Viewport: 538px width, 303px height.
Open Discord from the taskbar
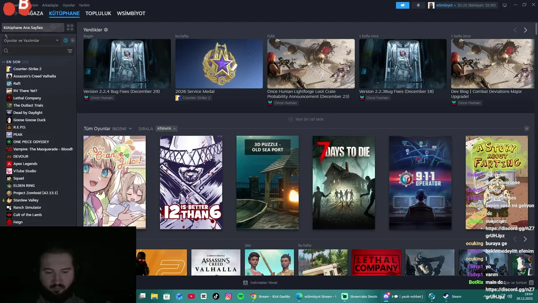pos(403,296)
